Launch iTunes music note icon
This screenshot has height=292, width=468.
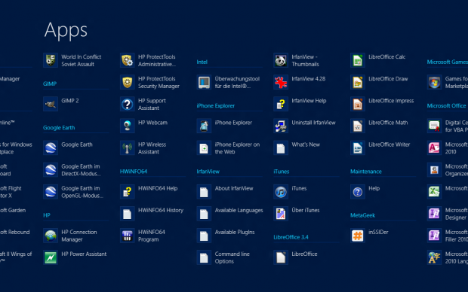coord(281,192)
